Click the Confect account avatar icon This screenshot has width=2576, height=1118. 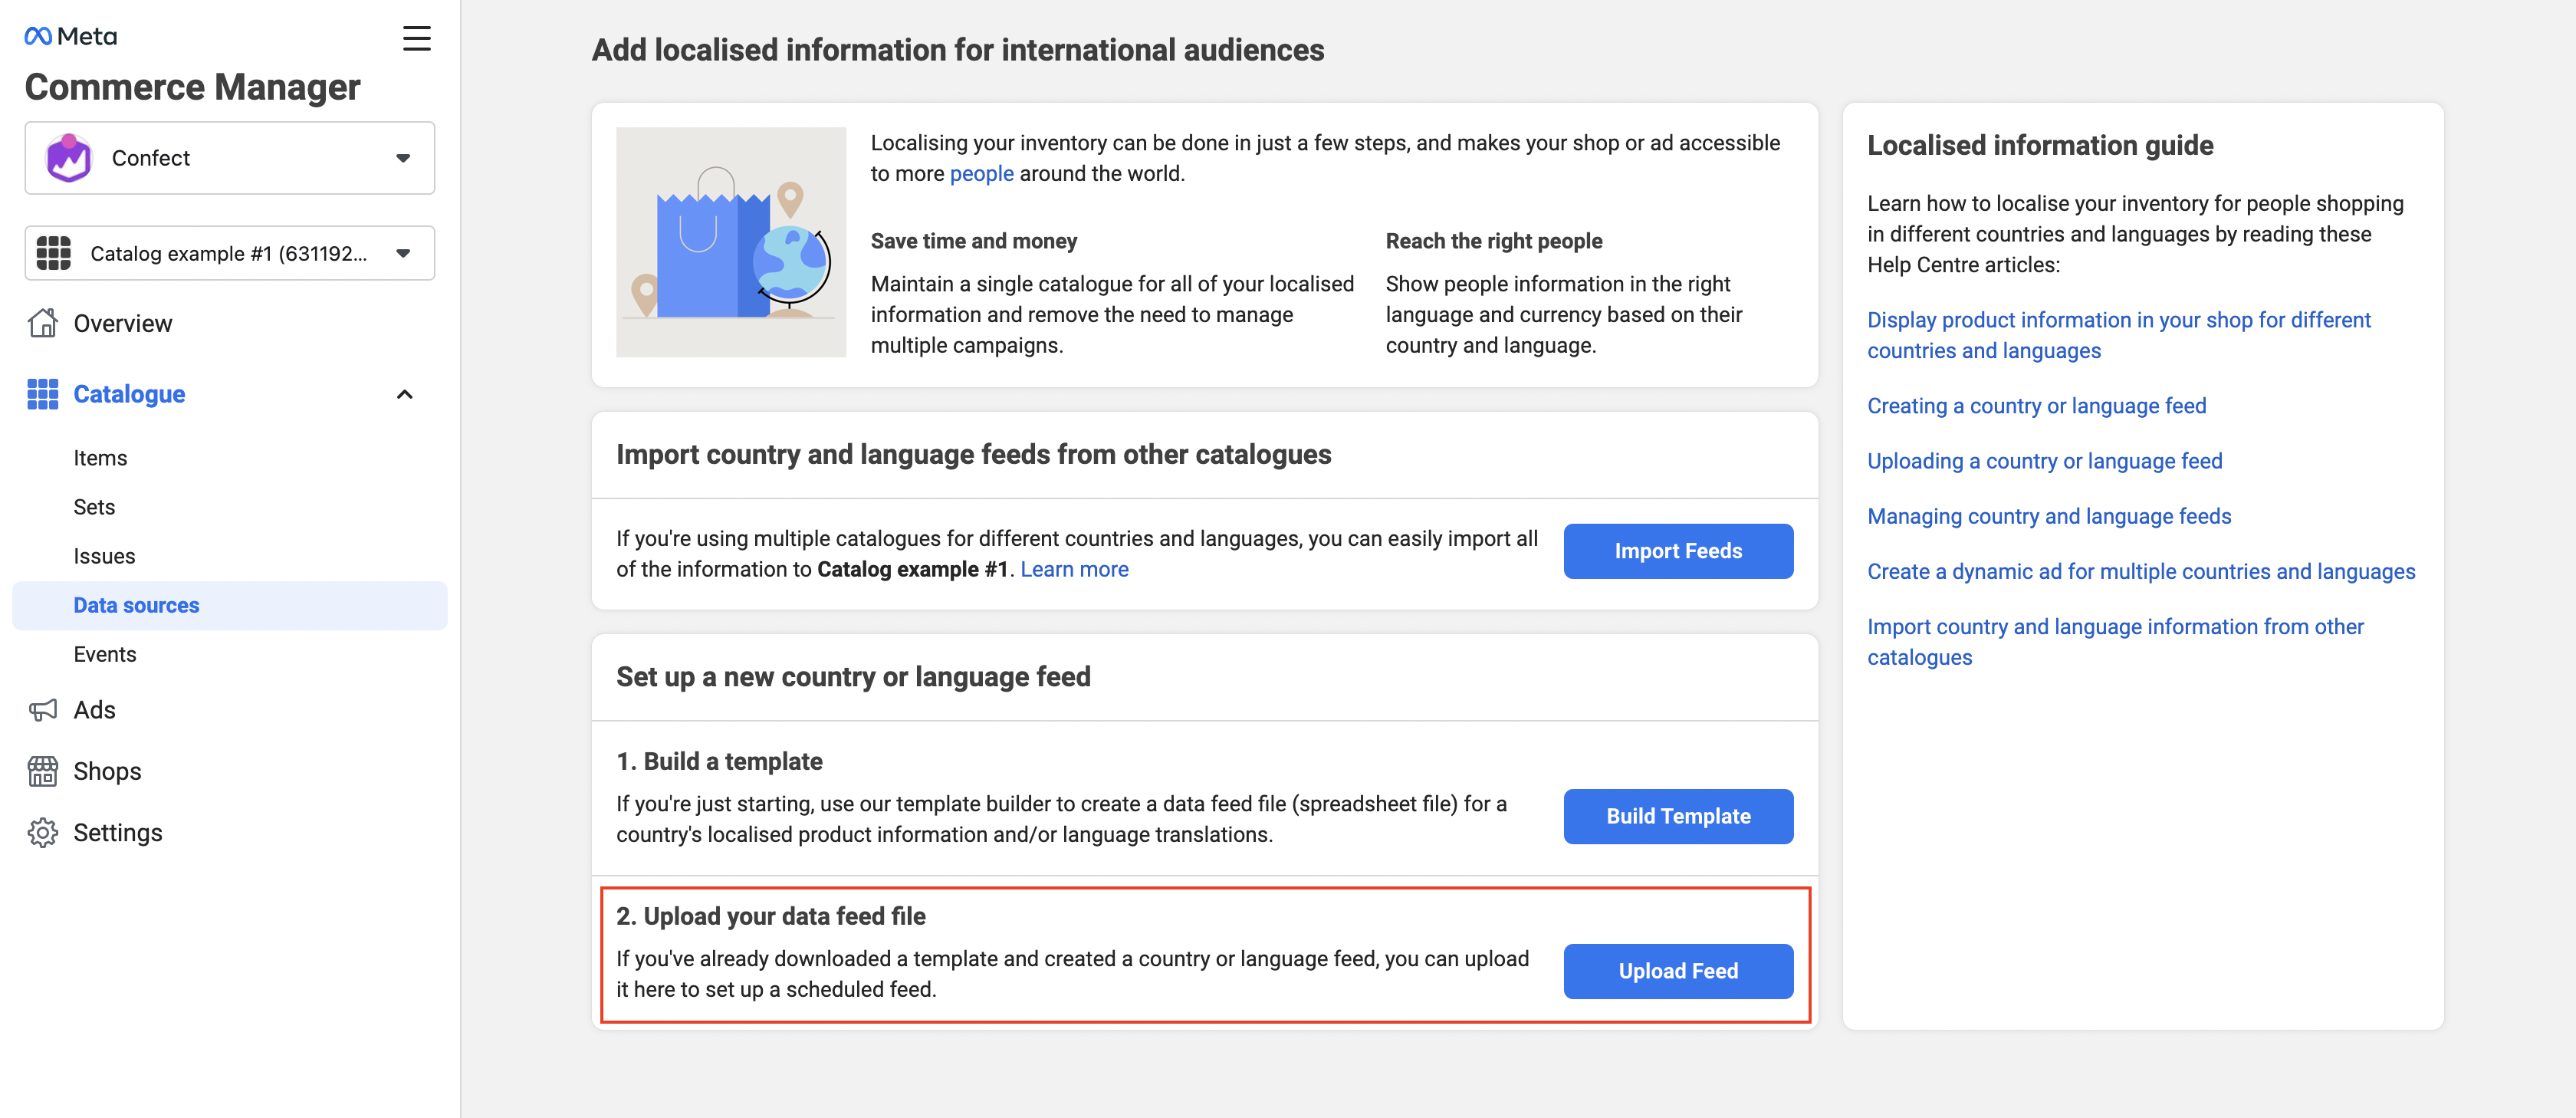pos(69,158)
